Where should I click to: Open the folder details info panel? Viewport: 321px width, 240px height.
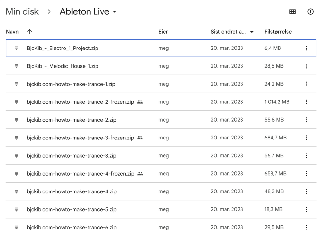pyautogui.click(x=310, y=12)
